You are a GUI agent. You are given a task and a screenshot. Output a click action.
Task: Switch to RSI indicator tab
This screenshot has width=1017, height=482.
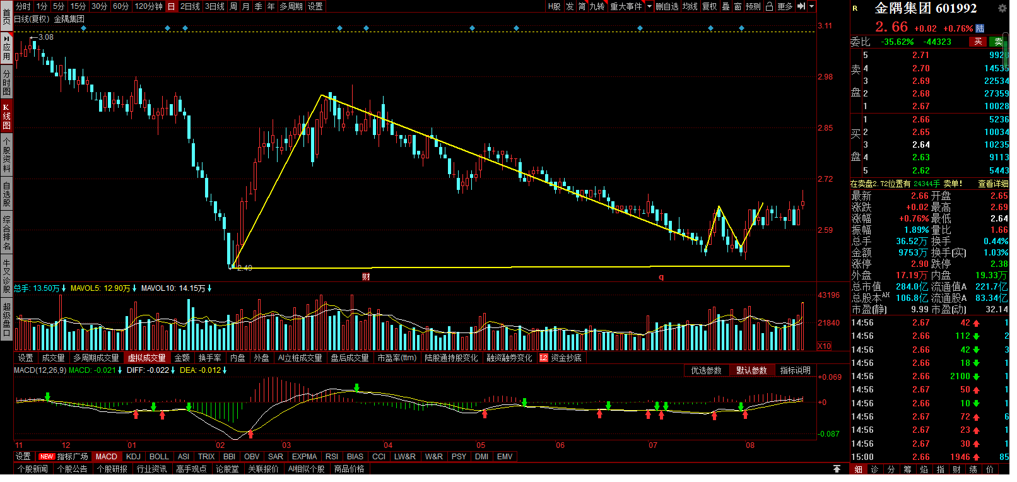[332, 456]
